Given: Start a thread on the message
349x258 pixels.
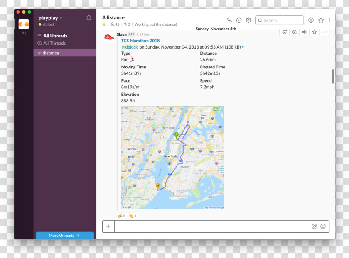Looking at the screenshot, I should [294, 32].
